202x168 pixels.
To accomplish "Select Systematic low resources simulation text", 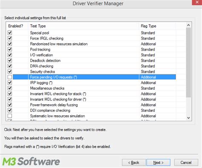I will pos(58,116).
